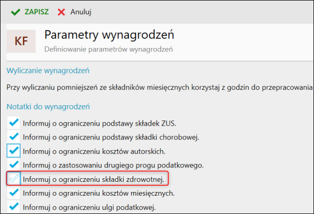Image resolution: width=314 pixels, height=214 pixels.
Task: Click the KF module logo tile
Action: [21, 41]
